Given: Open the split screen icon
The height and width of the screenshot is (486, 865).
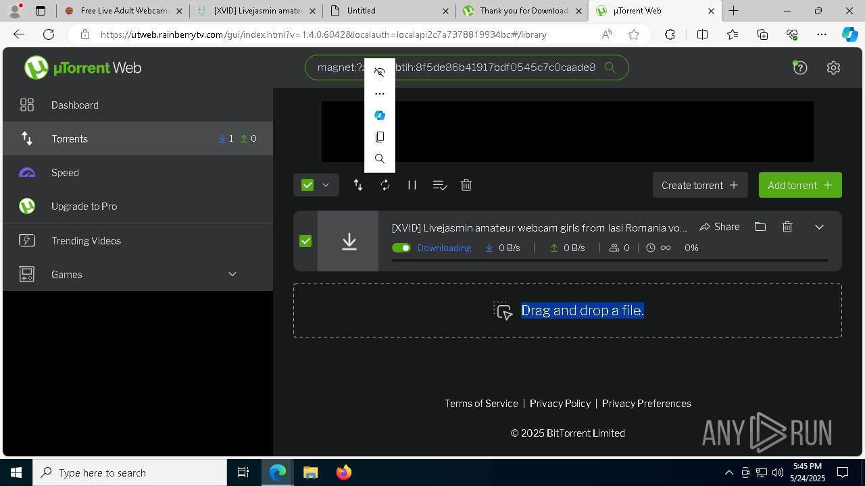Looking at the screenshot, I should [702, 34].
